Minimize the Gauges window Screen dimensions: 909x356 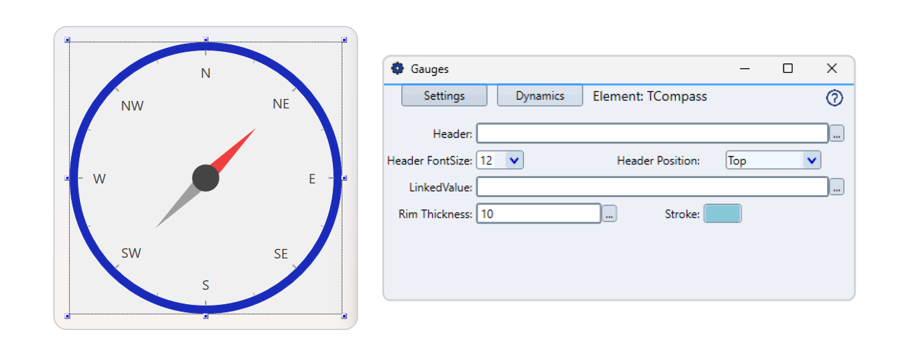[745, 68]
